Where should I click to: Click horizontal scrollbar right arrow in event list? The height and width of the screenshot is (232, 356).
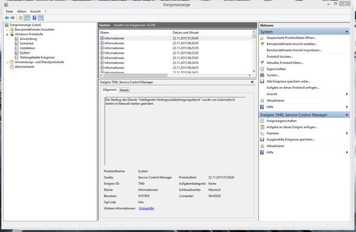250,75
